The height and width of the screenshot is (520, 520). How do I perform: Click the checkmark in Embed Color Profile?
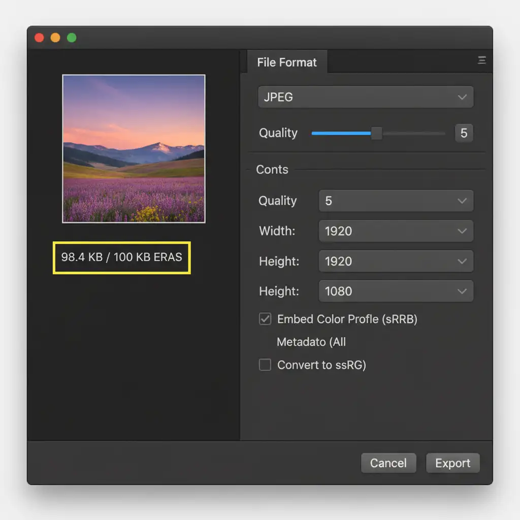(x=265, y=319)
